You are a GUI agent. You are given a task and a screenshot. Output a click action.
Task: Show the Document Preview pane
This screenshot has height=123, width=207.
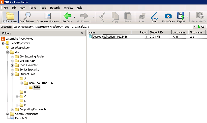coord(48,17)
